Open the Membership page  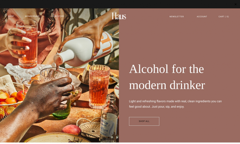32,16
